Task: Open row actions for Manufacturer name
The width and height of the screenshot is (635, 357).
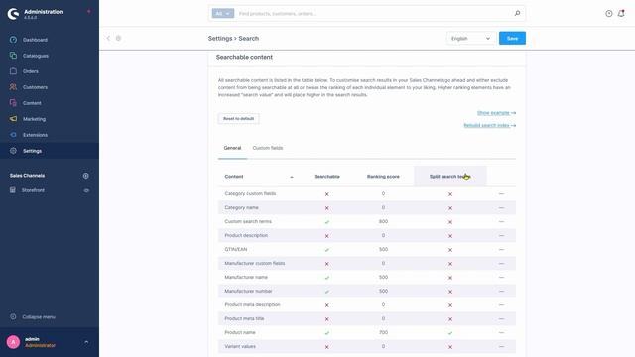Action: pyautogui.click(x=501, y=278)
